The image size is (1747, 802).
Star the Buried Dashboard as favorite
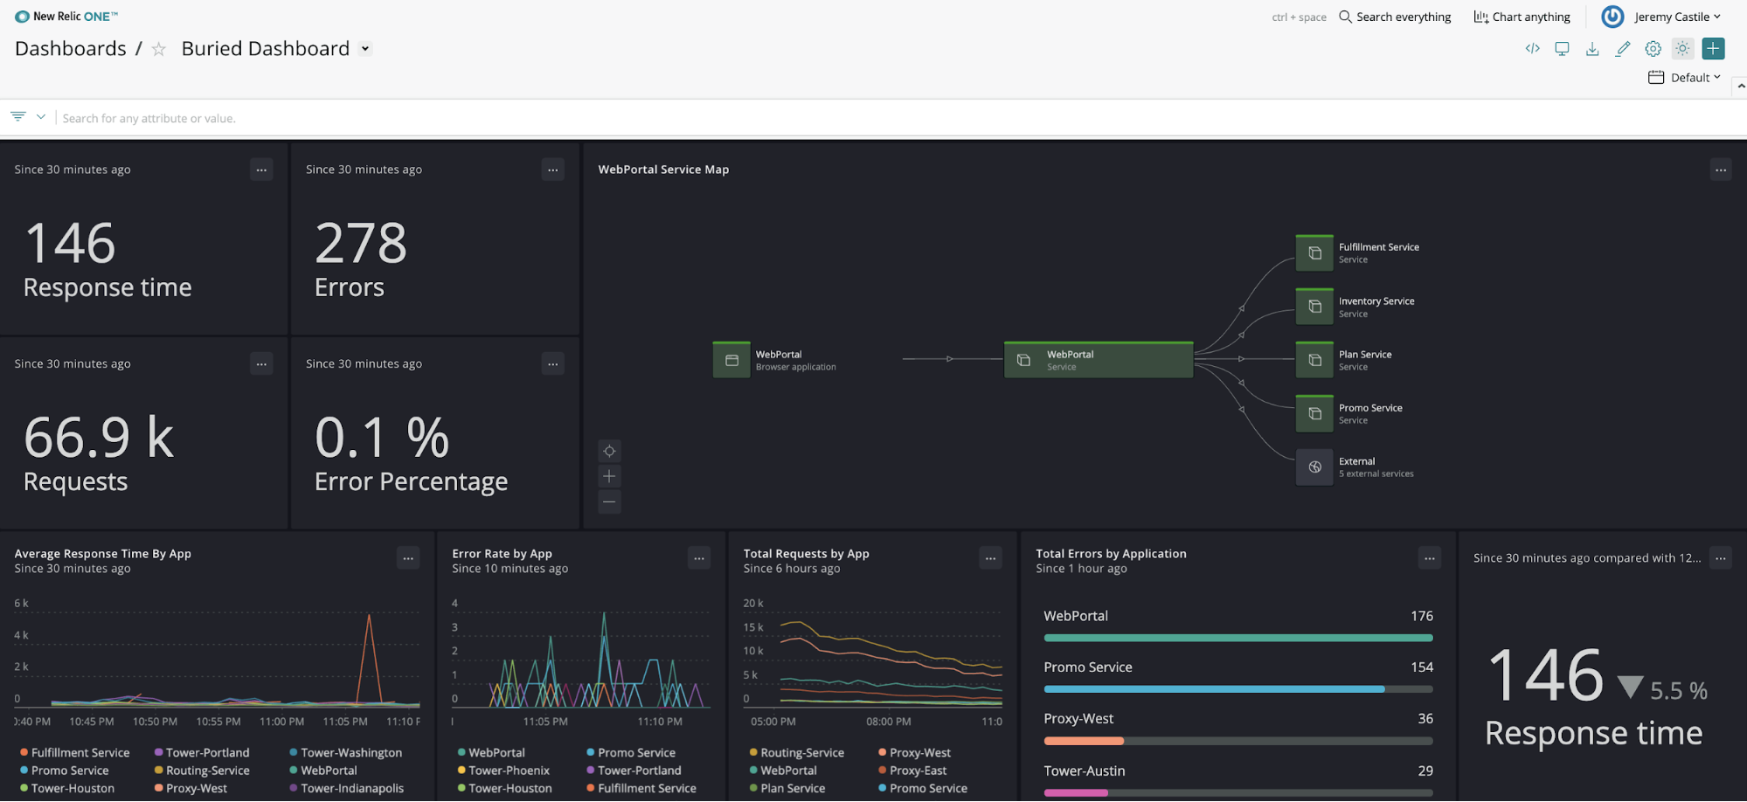(x=159, y=49)
